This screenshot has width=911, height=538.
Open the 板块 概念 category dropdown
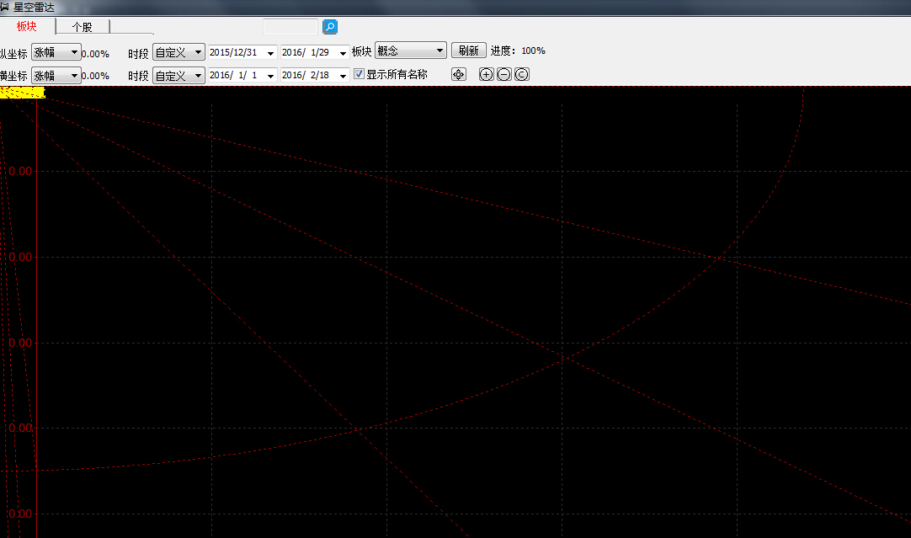coord(410,51)
